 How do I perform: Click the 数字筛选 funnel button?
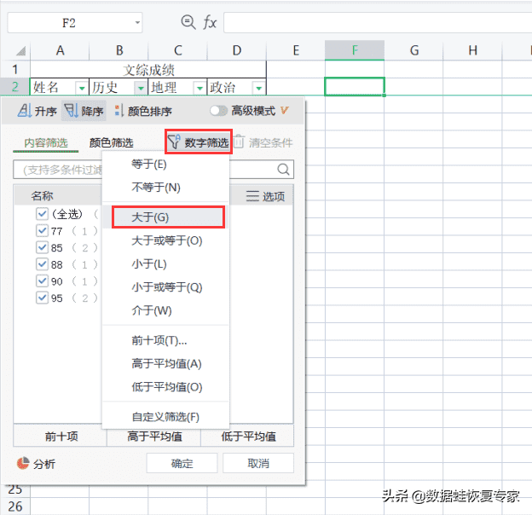(199, 142)
